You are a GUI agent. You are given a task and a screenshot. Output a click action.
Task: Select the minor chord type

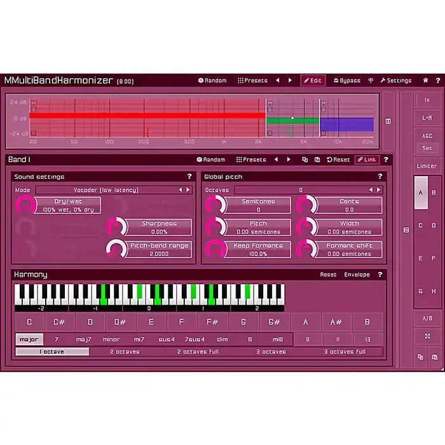[x=111, y=339]
